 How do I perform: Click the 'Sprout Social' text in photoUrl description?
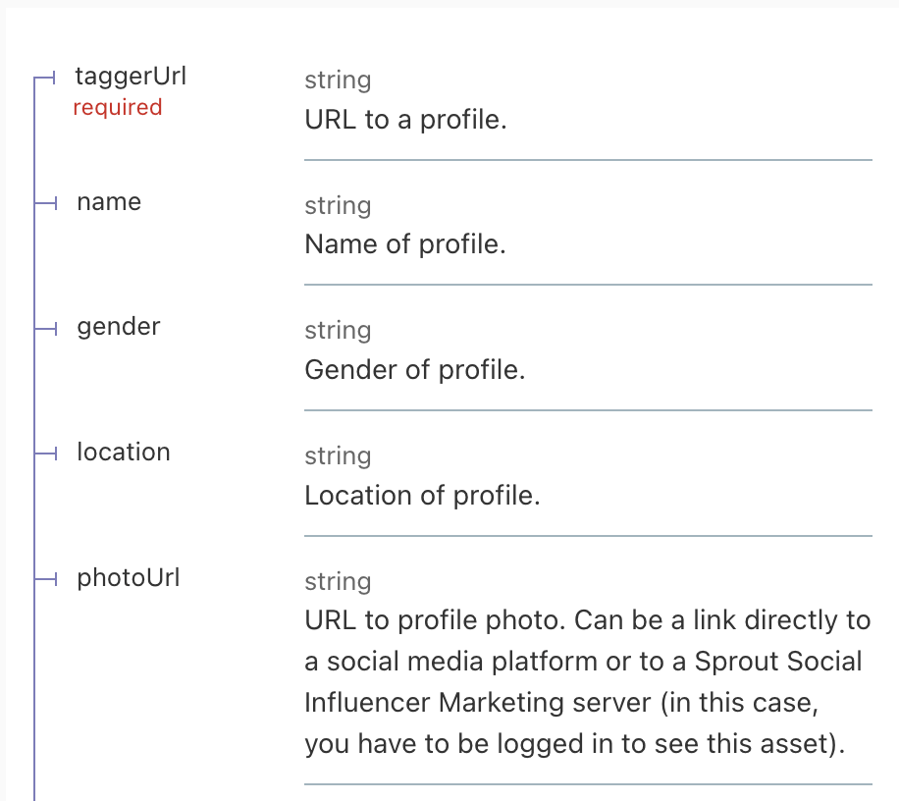778,662
